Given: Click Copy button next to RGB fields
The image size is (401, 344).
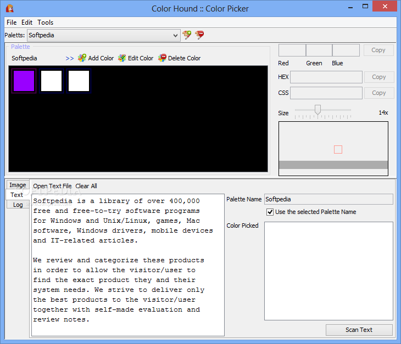Looking at the screenshot, I should [378, 50].
